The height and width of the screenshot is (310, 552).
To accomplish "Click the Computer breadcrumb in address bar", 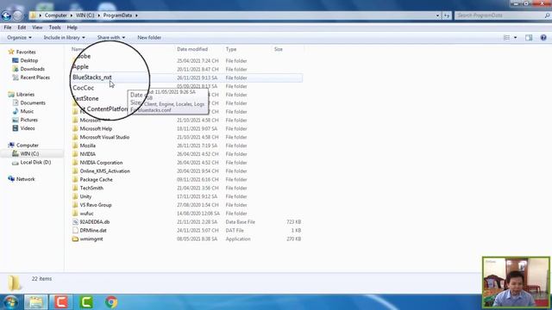I will 55,15.
